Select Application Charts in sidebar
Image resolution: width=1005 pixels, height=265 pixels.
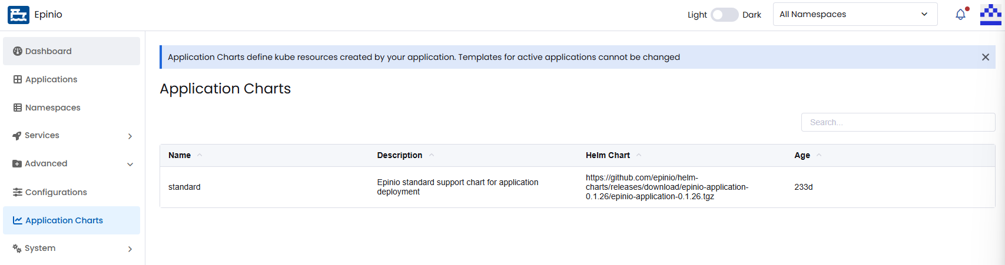pos(71,220)
